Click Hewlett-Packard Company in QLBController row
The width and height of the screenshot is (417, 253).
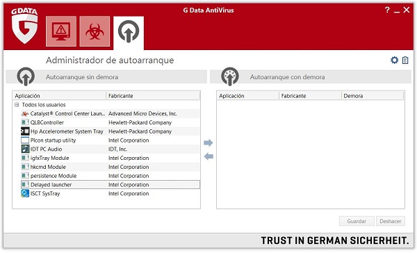click(x=140, y=122)
